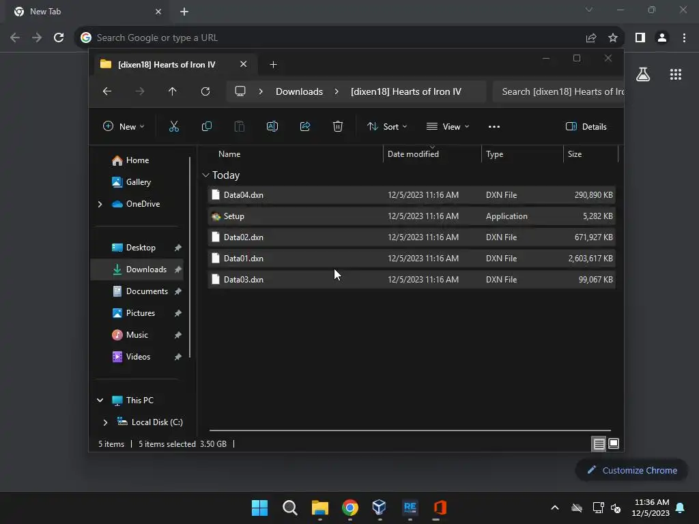
Task: Open Chrome's side panel
Action: pos(640,38)
